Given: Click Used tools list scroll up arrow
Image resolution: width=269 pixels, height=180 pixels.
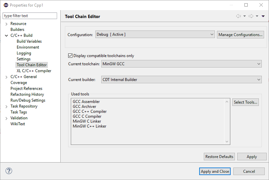Looking at the screenshot, I should pos(227,102).
